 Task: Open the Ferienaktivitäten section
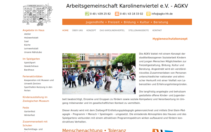pyautogui.click(x=33, y=76)
